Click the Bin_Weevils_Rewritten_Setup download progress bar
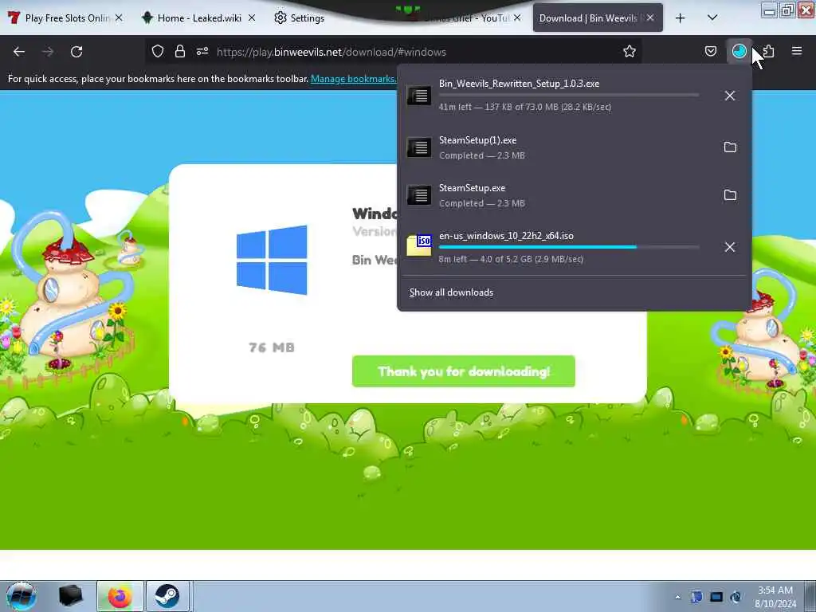816x612 pixels. 569,95
